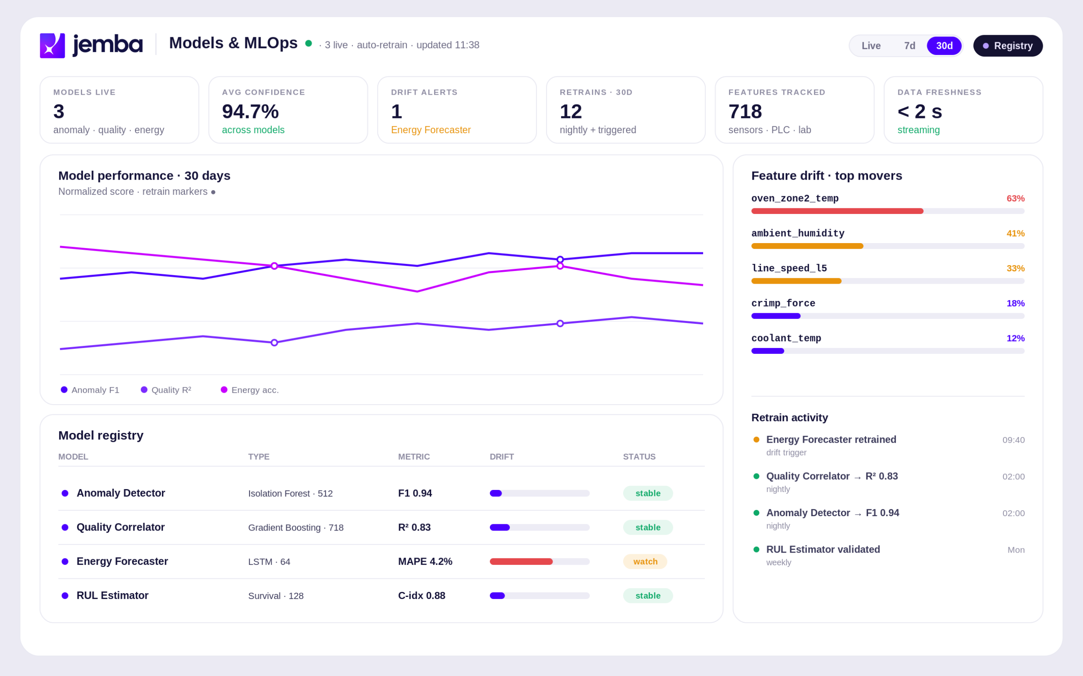
Task: Click the watch status badge
Action: point(645,561)
